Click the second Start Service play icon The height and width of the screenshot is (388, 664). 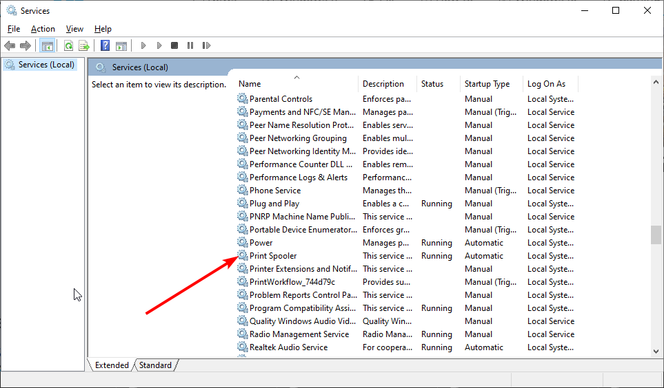pyautogui.click(x=159, y=45)
